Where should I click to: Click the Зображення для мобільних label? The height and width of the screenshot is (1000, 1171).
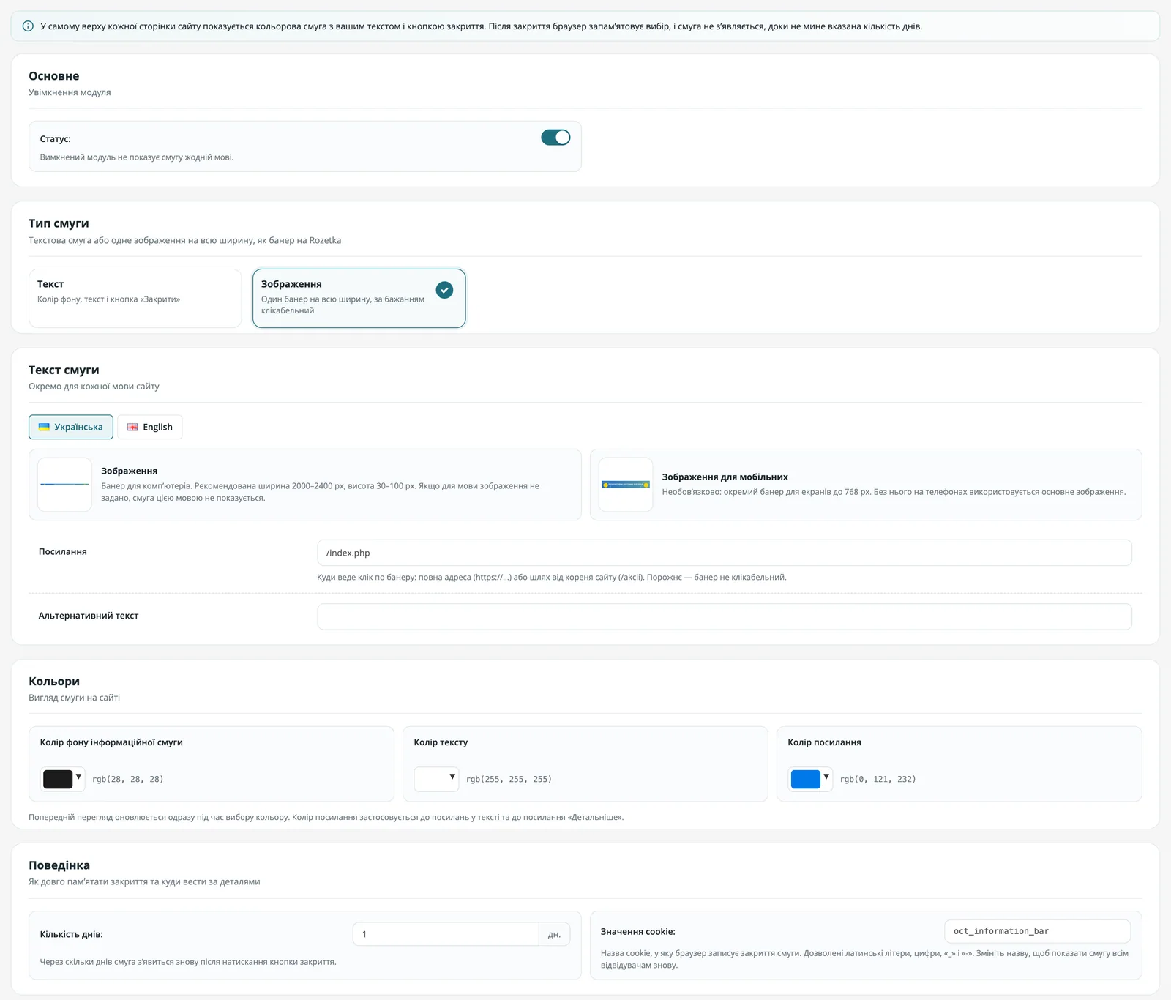click(725, 477)
